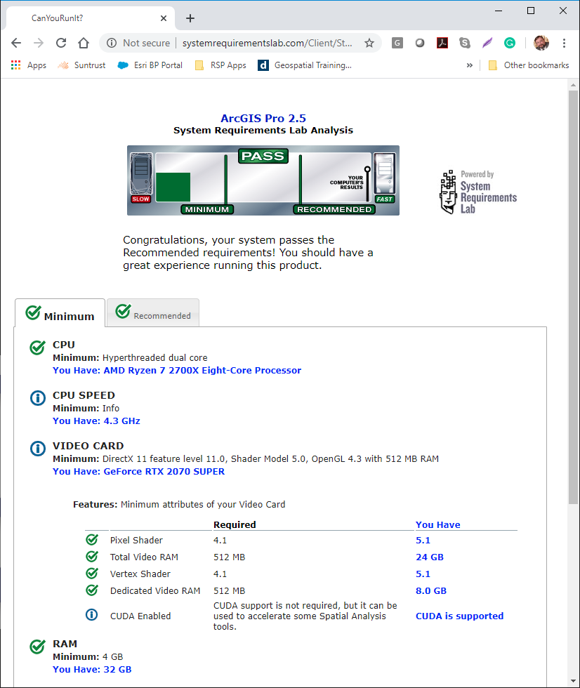580x688 pixels.
Task: Click the CPU SPEED info icon
Action: click(x=38, y=399)
